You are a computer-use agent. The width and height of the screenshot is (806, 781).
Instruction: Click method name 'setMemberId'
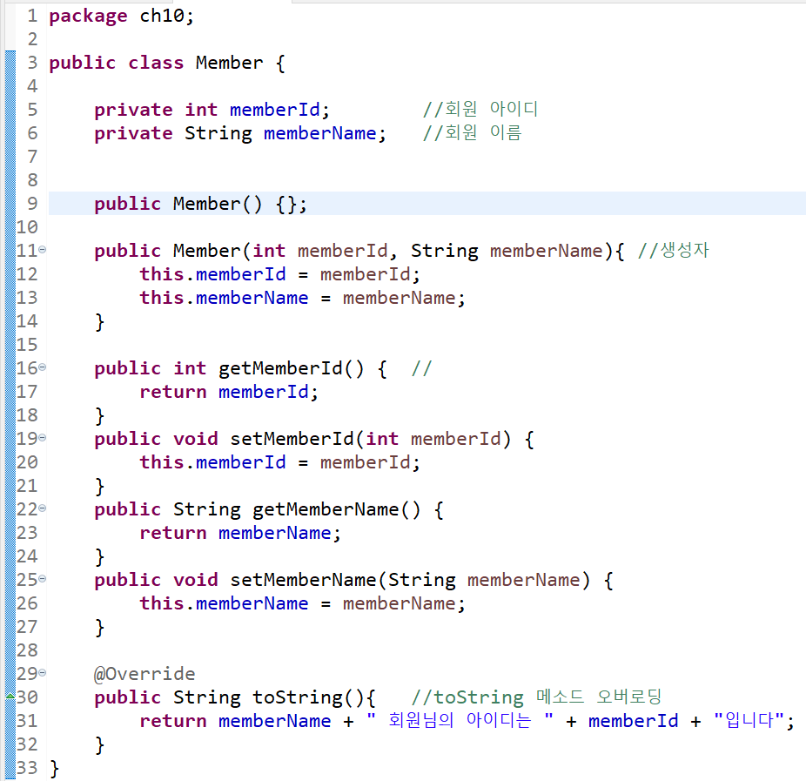click(x=292, y=439)
